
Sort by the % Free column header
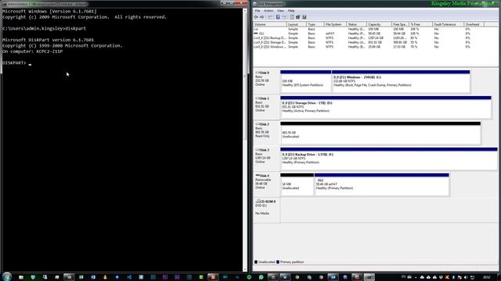(421, 24)
